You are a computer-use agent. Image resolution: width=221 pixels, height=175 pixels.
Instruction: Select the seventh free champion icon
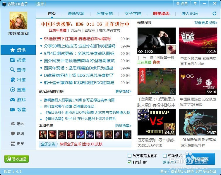(x=99, y=135)
